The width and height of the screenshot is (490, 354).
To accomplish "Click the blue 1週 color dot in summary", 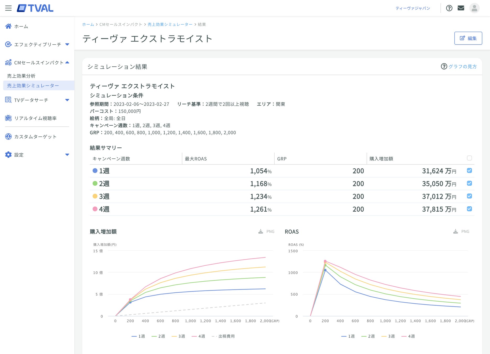I will pos(95,171).
